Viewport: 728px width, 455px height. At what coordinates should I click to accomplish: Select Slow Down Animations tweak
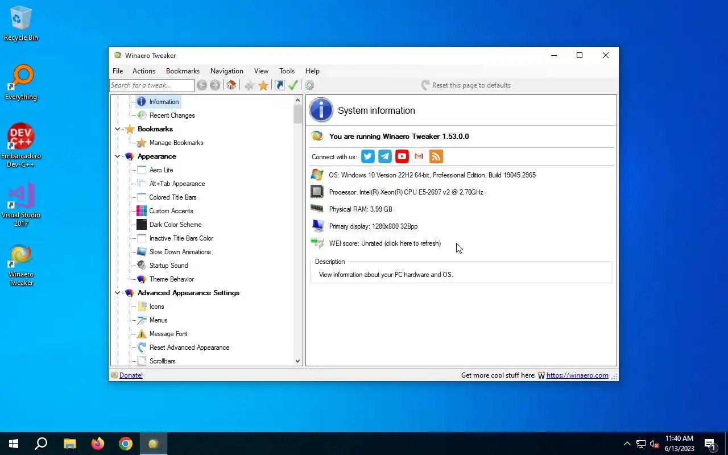[180, 252]
